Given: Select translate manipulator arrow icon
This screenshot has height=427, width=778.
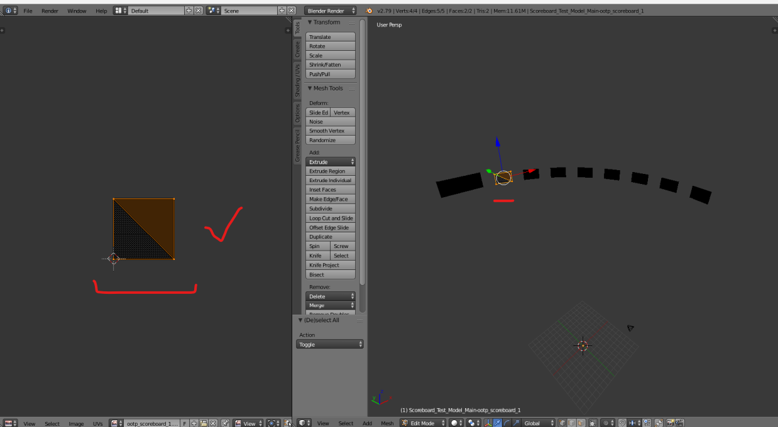Looking at the screenshot, I should pos(497,423).
